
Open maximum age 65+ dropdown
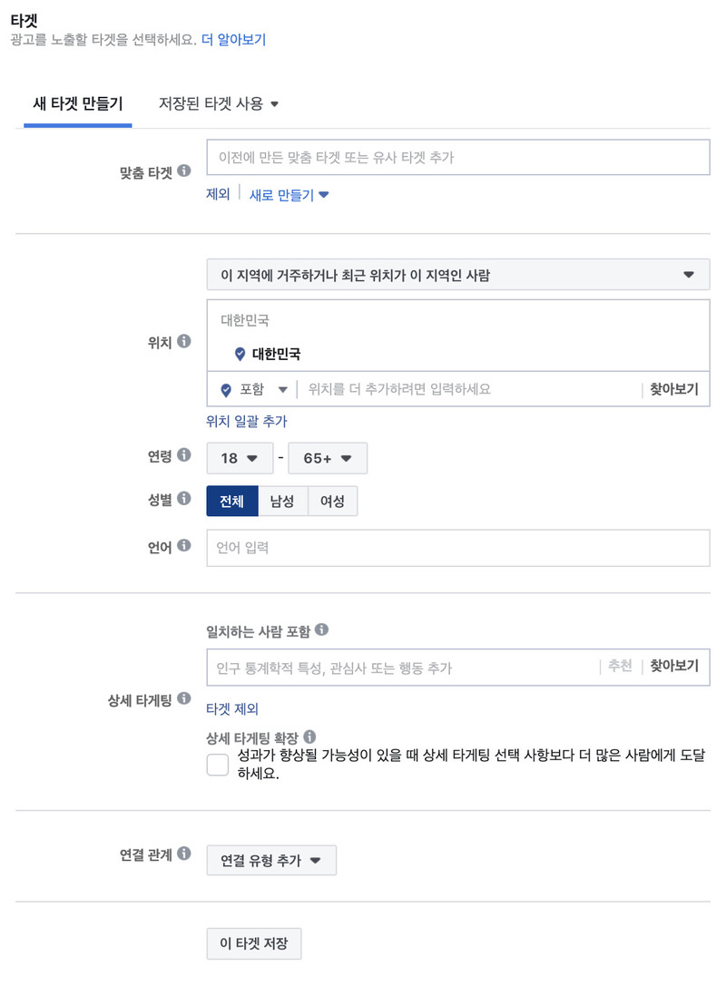click(x=328, y=458)
